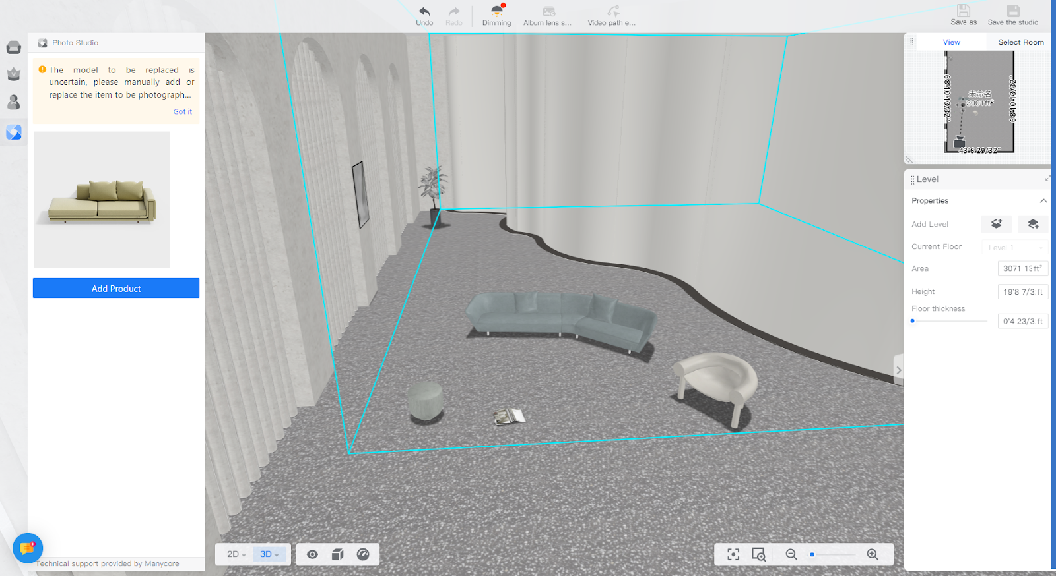1056x576 pixels.
Task: Open the 3D view dropdown
Action: click(x=269, y=554)
